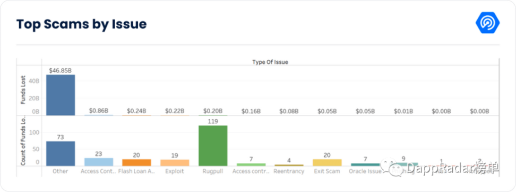This screenshot has width=516, height=192.
Task: Click the yellow Exit Scam count bar
Action: [327, 162]
